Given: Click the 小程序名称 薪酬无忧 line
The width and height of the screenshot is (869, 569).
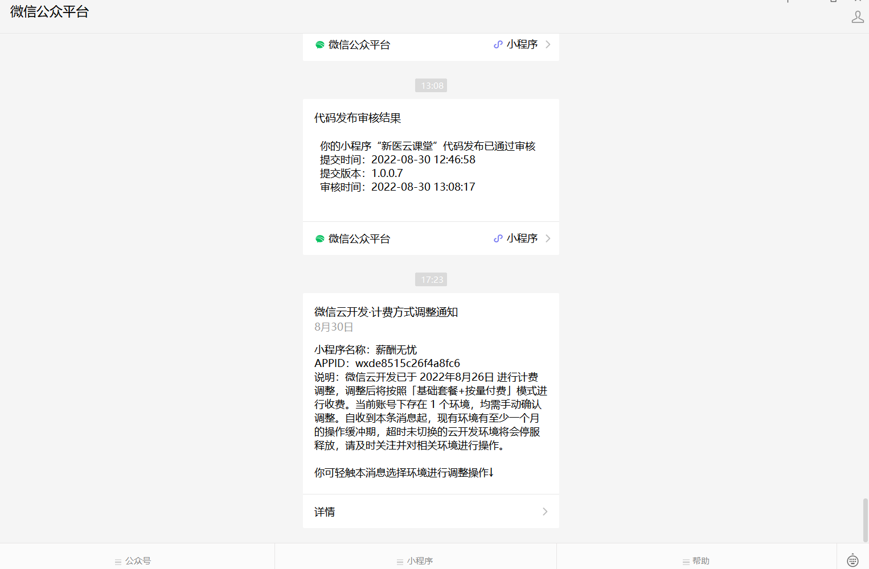Looking at the screenshot, I should (x=366, y=349).
